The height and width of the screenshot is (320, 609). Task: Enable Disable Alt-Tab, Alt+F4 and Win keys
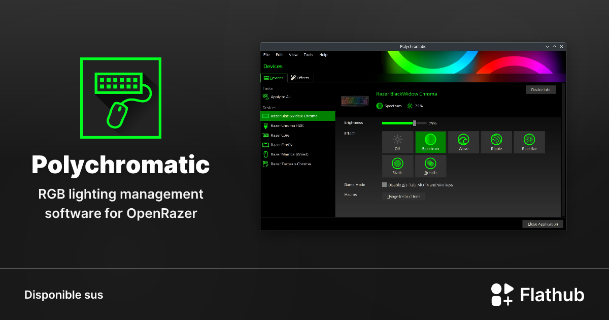tap(385, 185)
